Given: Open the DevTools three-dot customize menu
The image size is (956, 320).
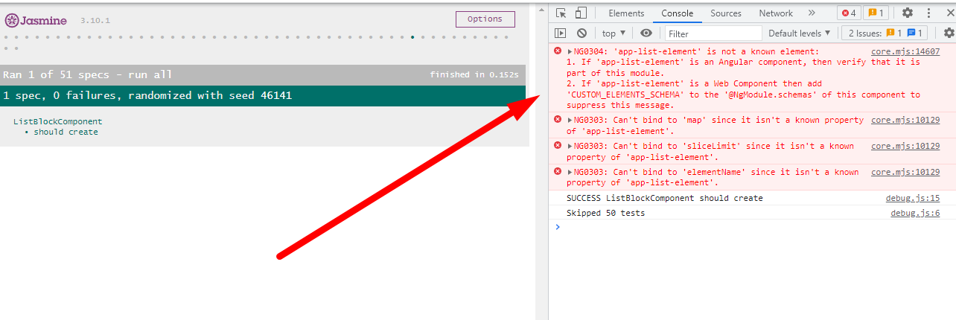Looking at the screenshot, I should [x=928, y=13].
